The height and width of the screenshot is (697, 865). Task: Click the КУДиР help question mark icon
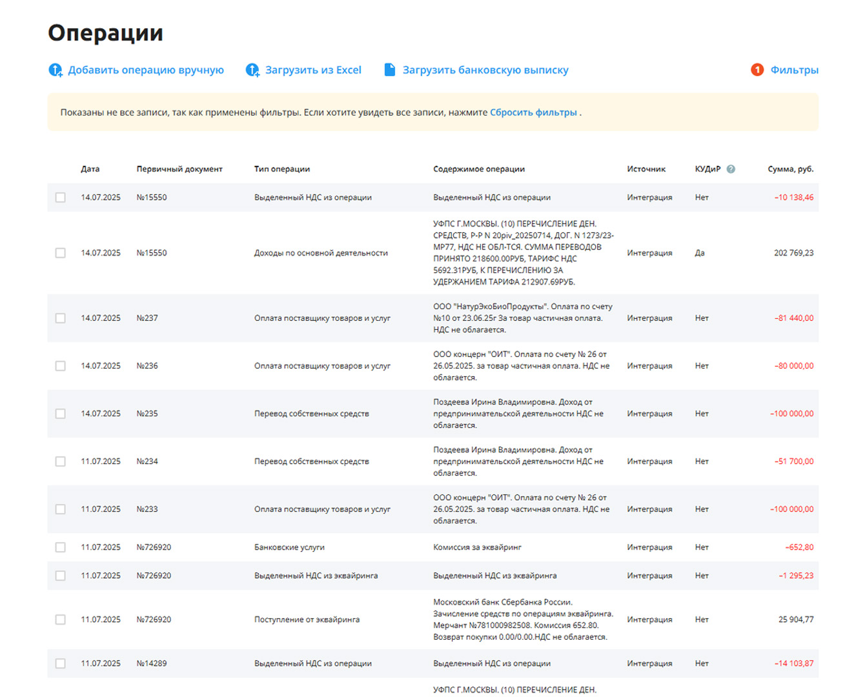(x=731, y=169)
